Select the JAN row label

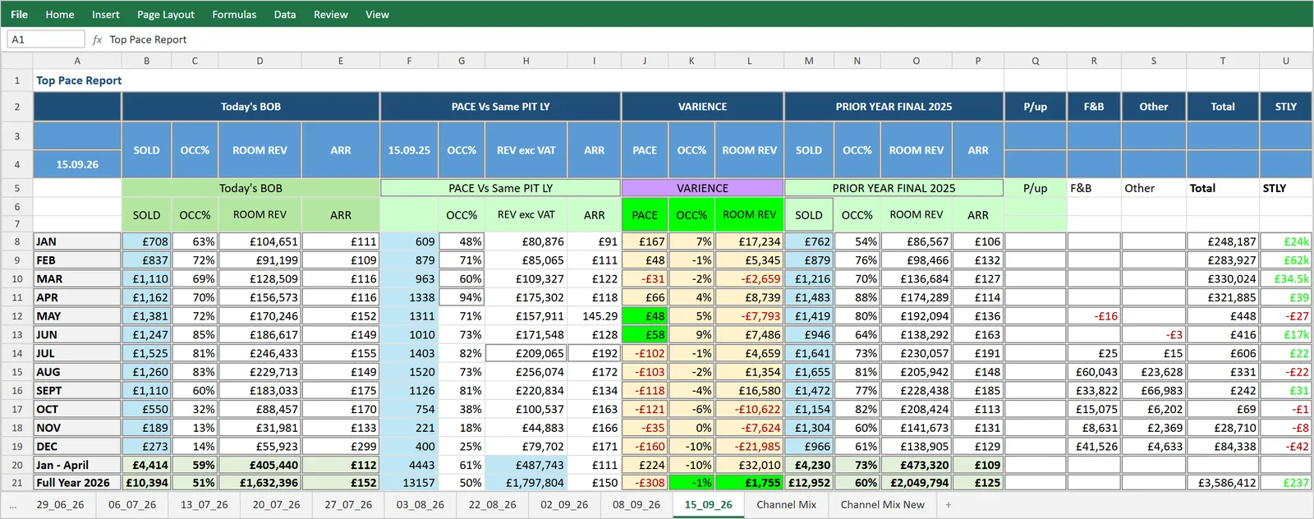[x=77, y=241]
